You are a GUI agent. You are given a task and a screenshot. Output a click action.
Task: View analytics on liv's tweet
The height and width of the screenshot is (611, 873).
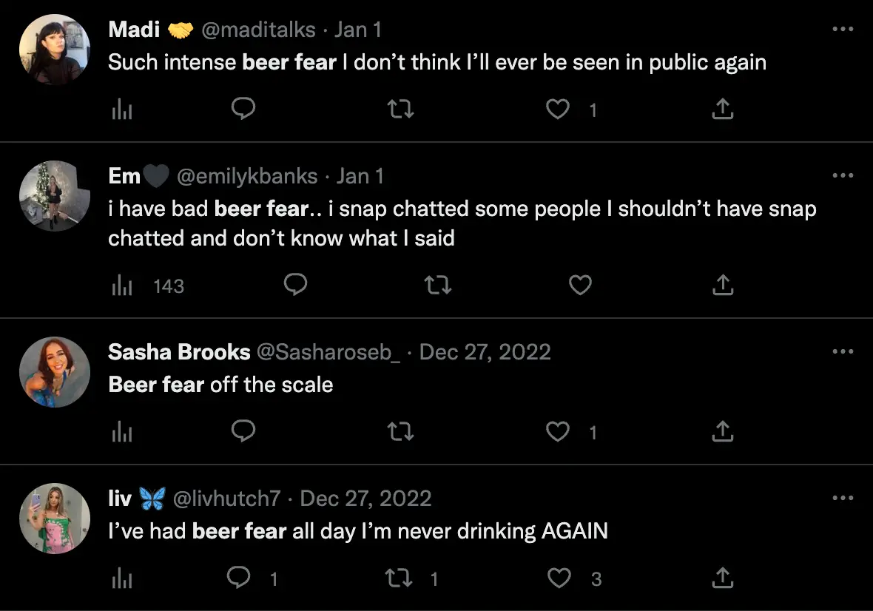[122, 578]
